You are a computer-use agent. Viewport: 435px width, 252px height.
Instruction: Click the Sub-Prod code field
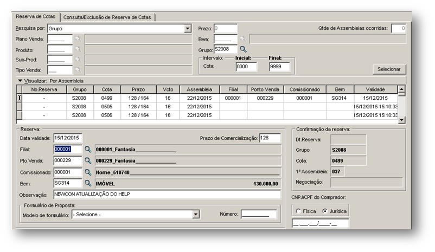[x=60, y=60]
